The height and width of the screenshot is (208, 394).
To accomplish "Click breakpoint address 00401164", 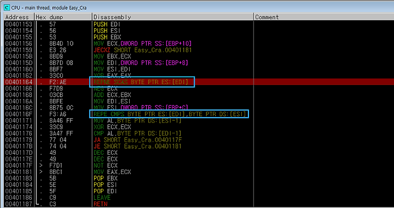I will (19, 82).
